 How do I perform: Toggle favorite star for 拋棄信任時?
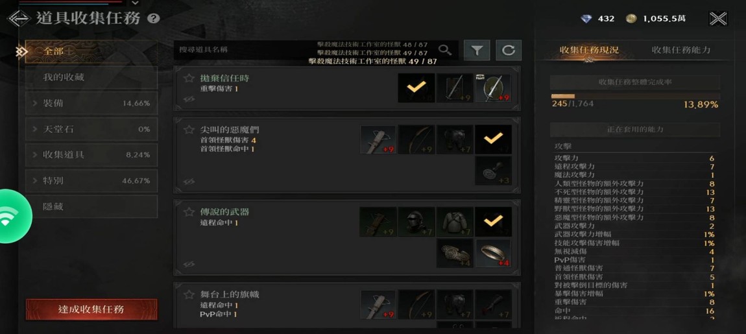(x=189, y=78)
